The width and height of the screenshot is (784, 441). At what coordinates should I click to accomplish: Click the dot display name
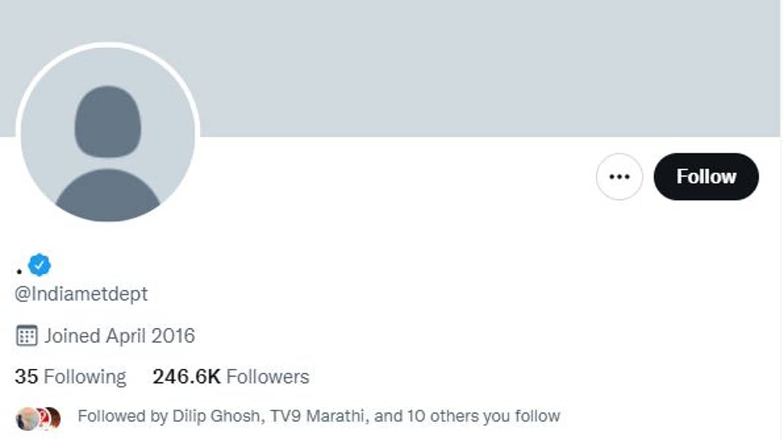(20, 270)
